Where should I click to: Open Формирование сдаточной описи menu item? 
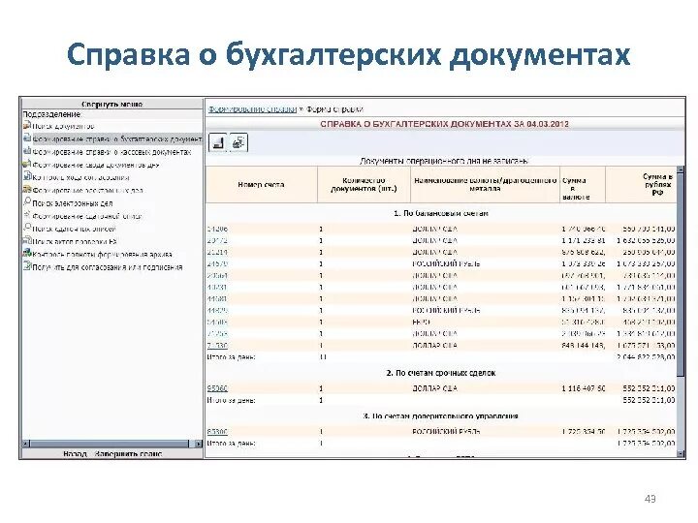coord(86,216)
